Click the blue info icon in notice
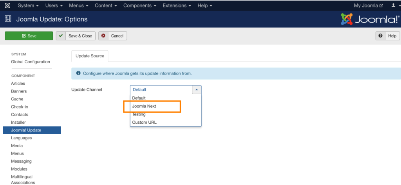 point(78,73)
